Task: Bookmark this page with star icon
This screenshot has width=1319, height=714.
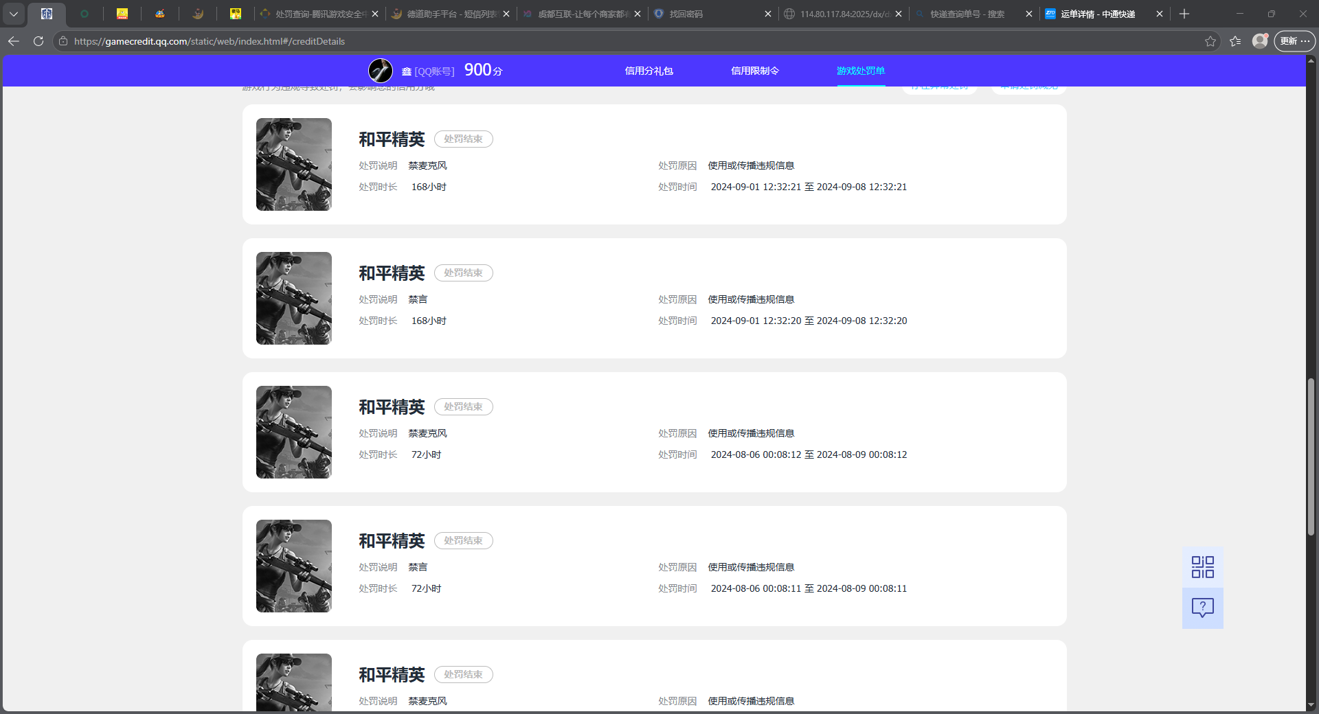Action: [x=1210, y=41]
